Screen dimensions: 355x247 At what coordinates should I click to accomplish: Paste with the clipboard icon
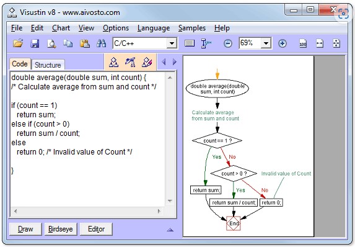pyautogui.click(x=85, y=43)
